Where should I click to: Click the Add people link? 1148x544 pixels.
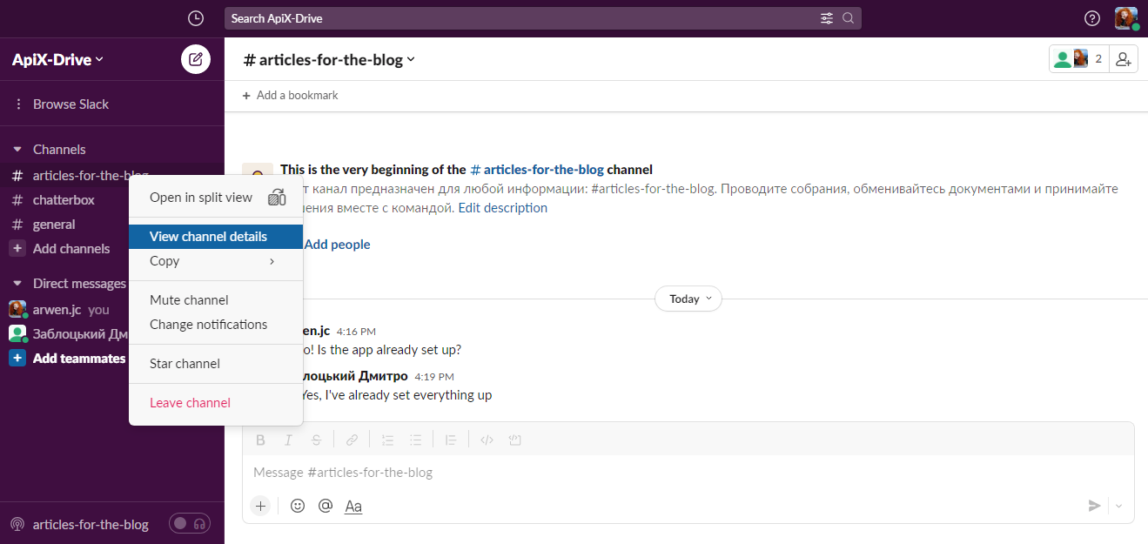click(x=337, y=245)
